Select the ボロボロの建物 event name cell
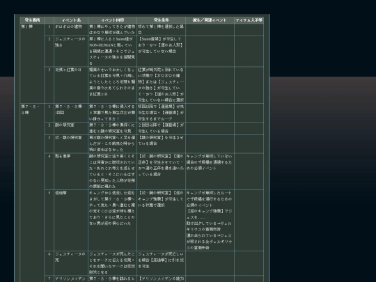This screenshot has height=282, width=376. (71, 29)
